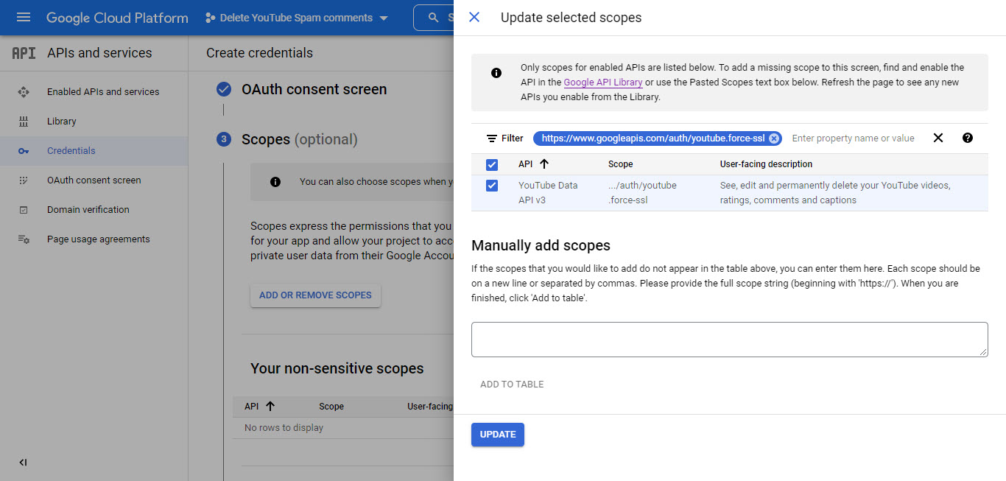Click the Your non-sensitive scopes heading
The height and width of the screenshot is (481, 1006).
tap(337, 368)
